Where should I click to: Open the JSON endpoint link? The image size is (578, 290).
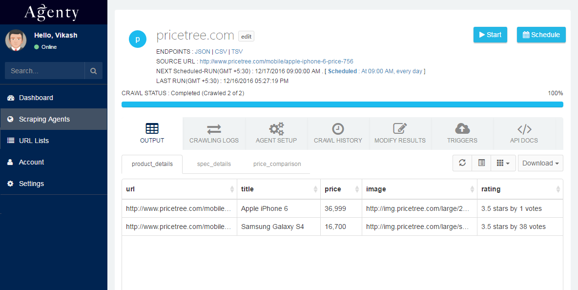(x=203, y=52)
